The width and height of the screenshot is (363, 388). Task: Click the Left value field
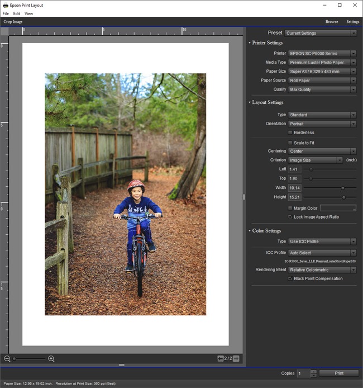(x=294, y=169)
